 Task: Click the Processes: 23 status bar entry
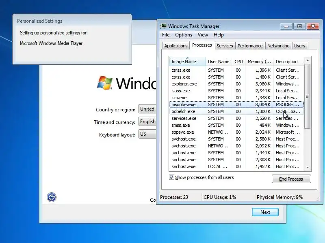[174, 197]
